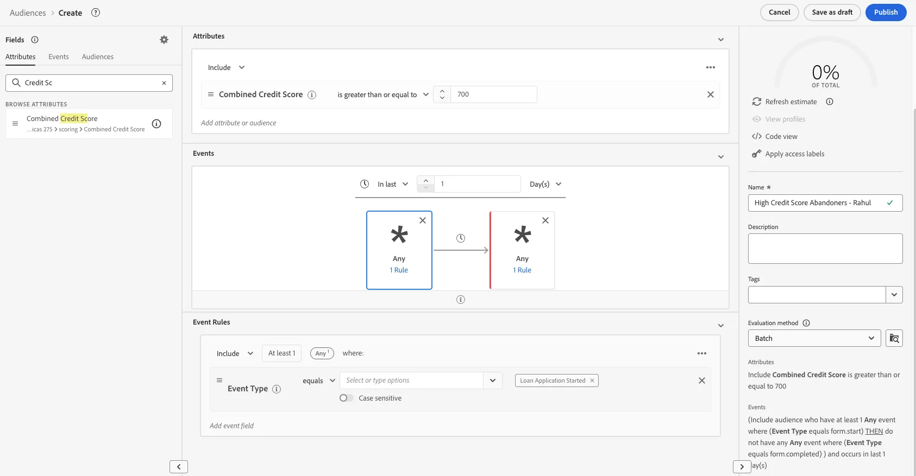Open Event Rules options ellipsis menu
The height and width of the screenshot is (476, 916).
[702, 353]
